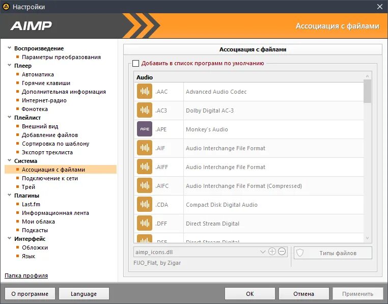Select Добавление файлов item

click(50, 135)
